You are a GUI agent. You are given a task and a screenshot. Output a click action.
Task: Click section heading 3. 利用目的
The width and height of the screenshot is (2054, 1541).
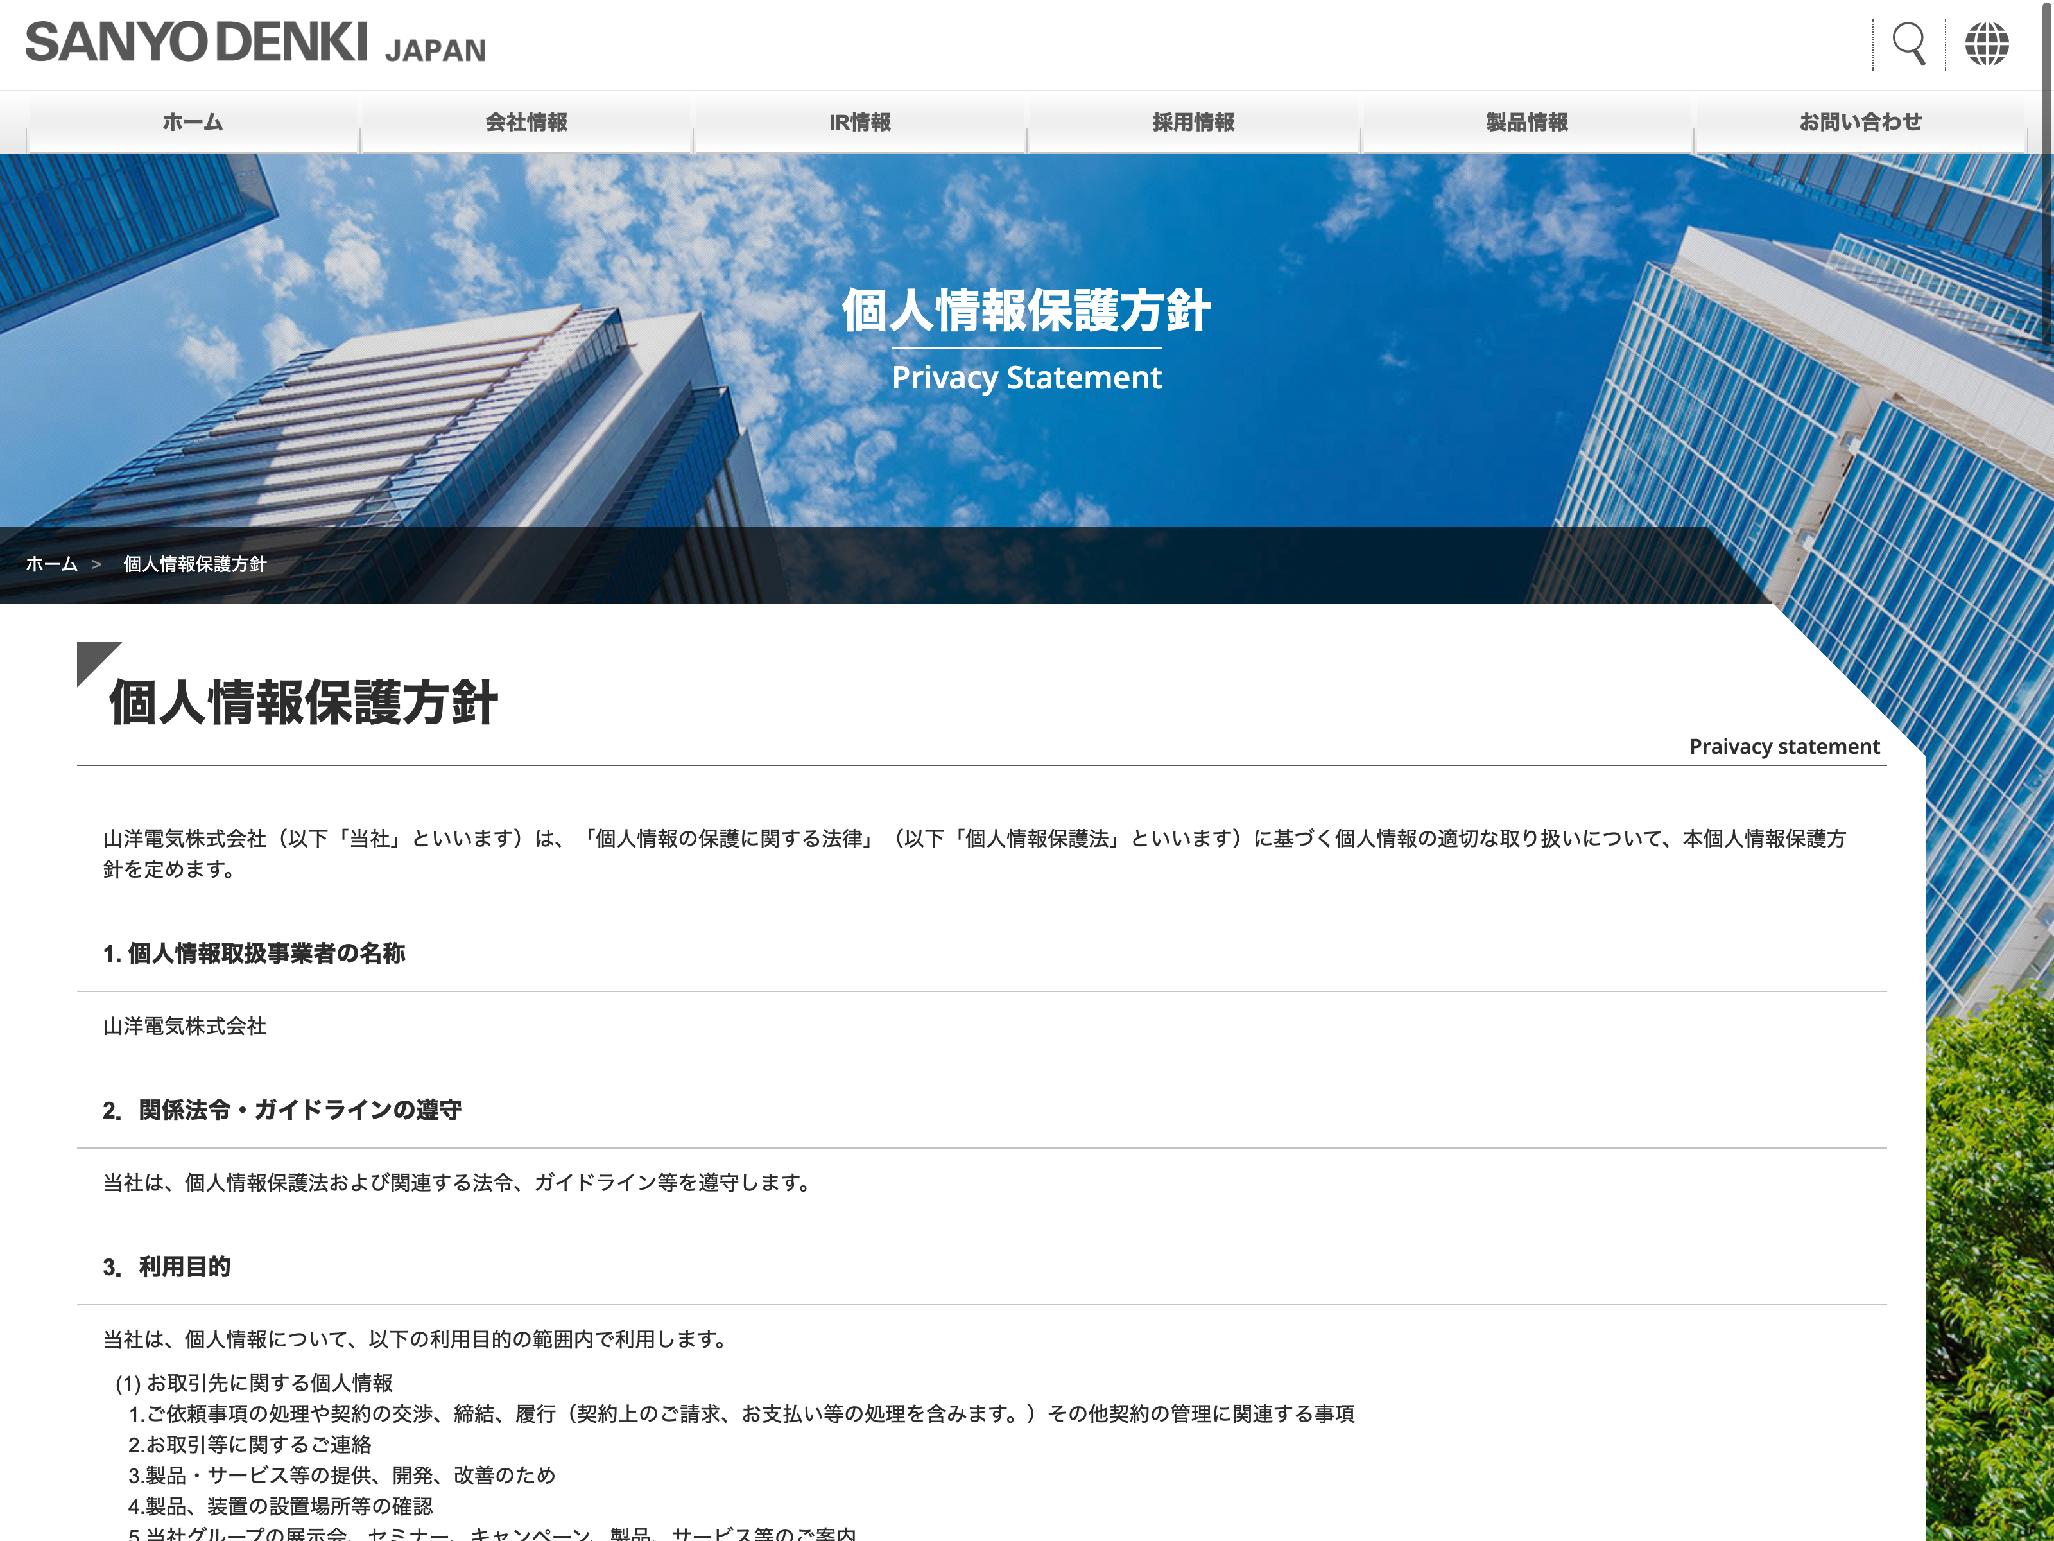click(167, 1267)
